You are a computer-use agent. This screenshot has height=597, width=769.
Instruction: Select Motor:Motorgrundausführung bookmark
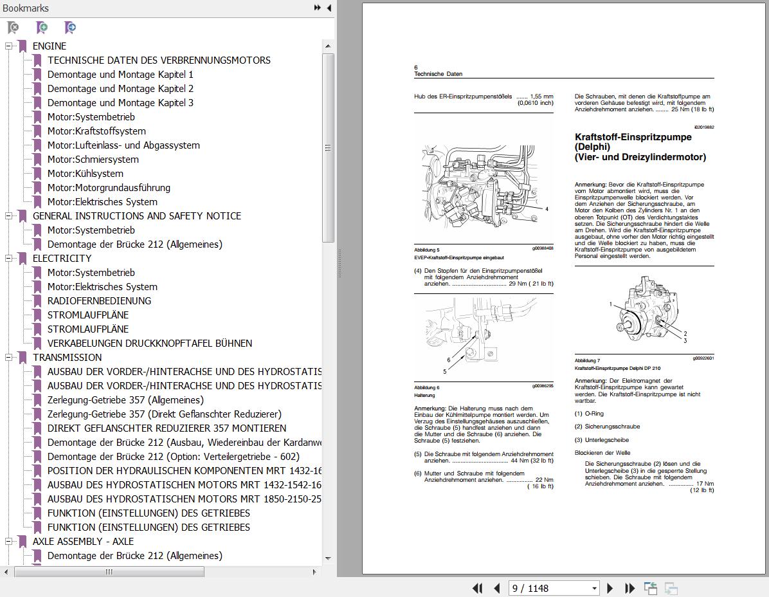click(x=109, y=188)
